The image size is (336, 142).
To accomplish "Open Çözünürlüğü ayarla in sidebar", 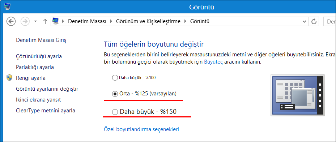I will [39, 56].
